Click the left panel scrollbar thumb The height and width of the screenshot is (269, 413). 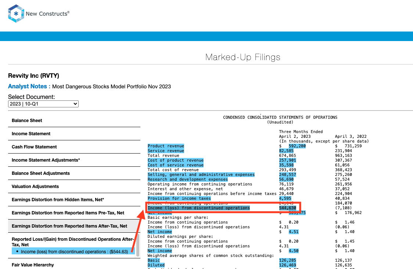point(138,246)
